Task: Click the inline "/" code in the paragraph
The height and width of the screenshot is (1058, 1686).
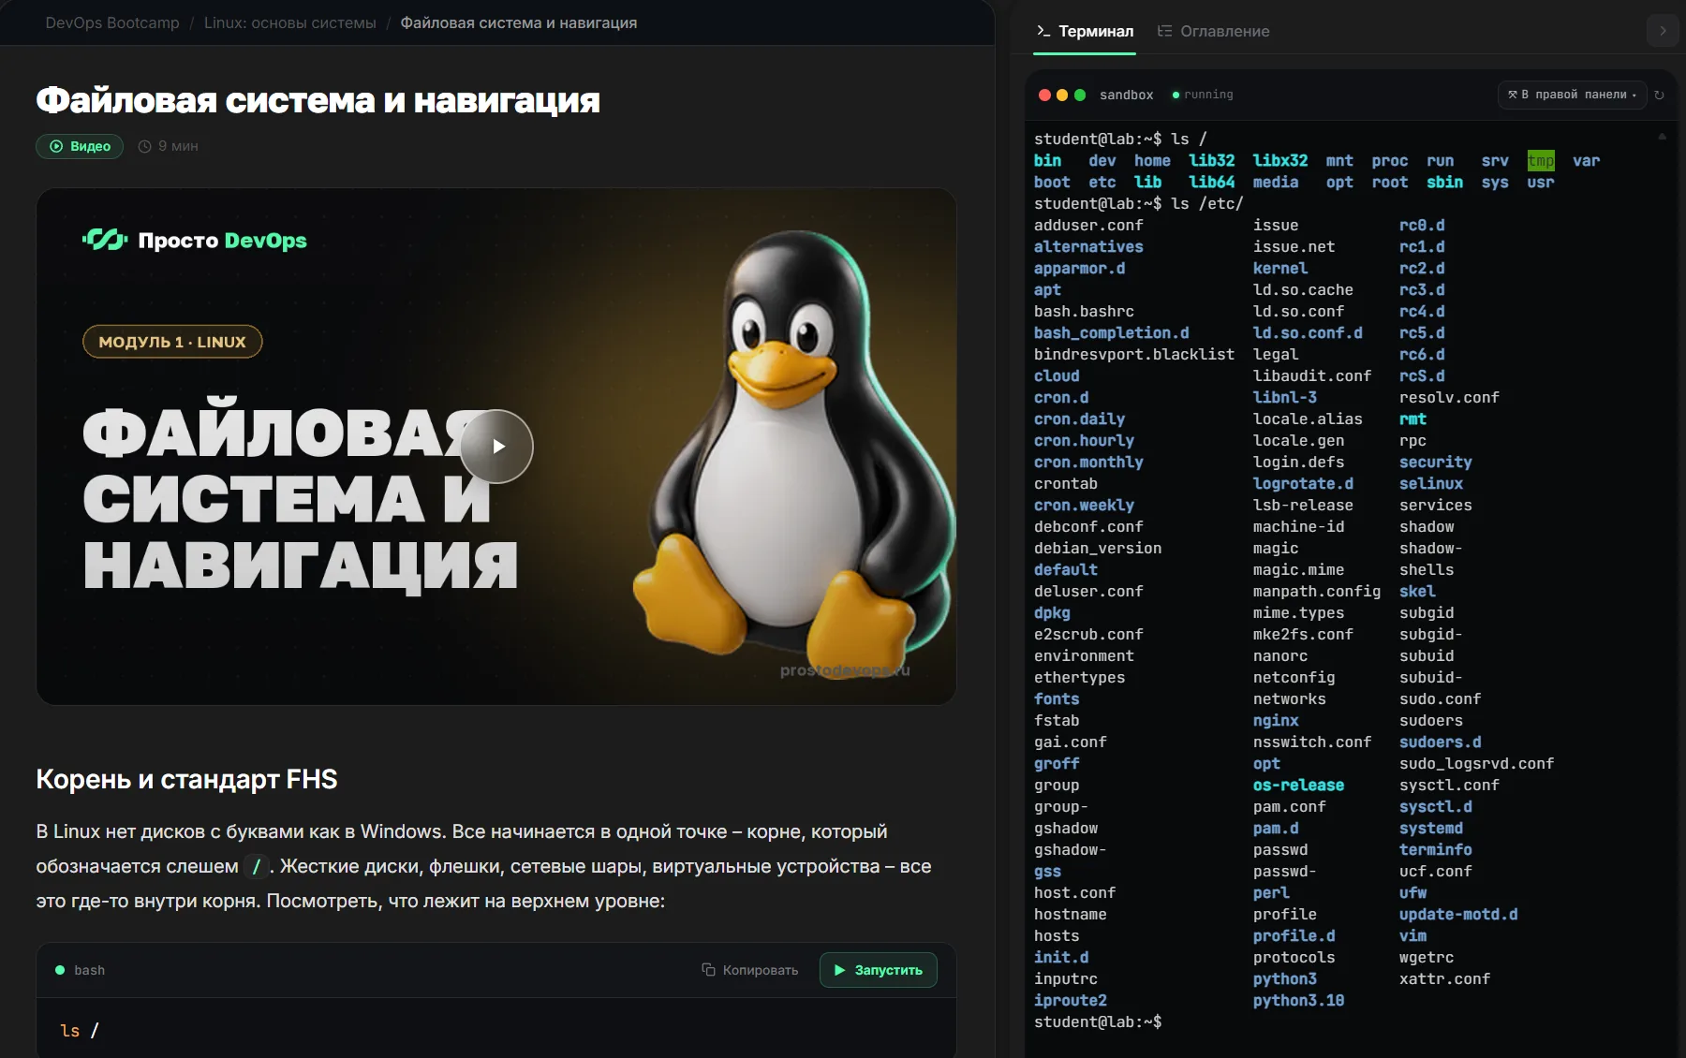Action: pyautogui.click(x=257, y=867)
